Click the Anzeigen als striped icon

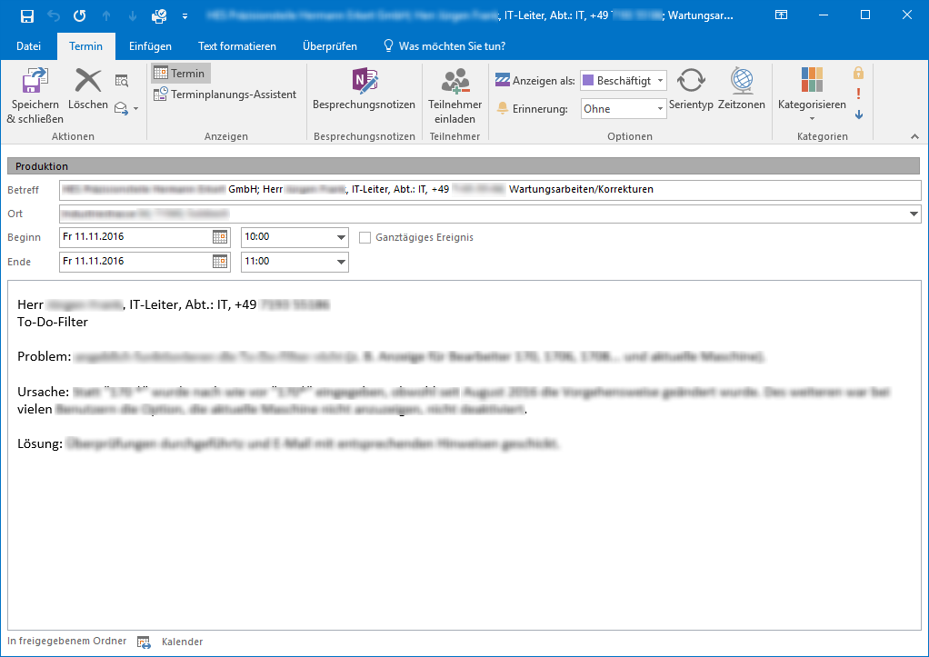pos(503,80)
